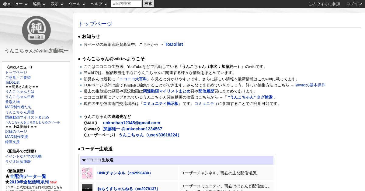
Task: Open the ニコニコ大百科 link
Action: pyautogui.click(x=133, y=79)
